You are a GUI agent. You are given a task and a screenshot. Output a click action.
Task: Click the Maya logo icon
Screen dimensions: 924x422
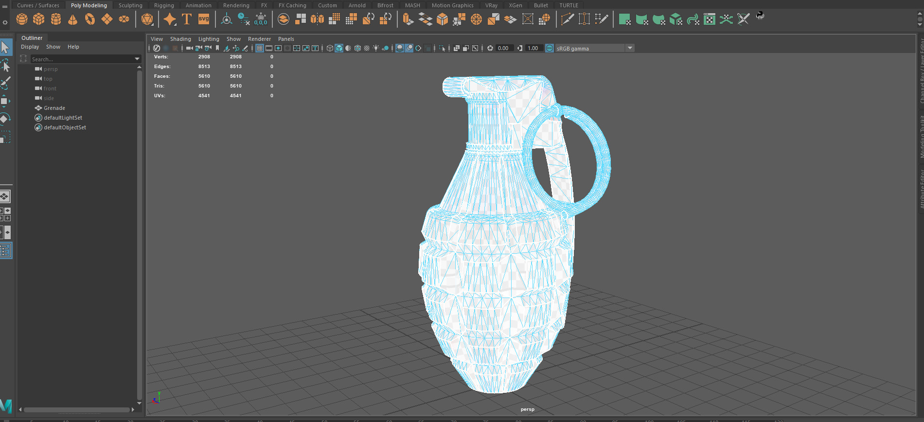point(6,406)
